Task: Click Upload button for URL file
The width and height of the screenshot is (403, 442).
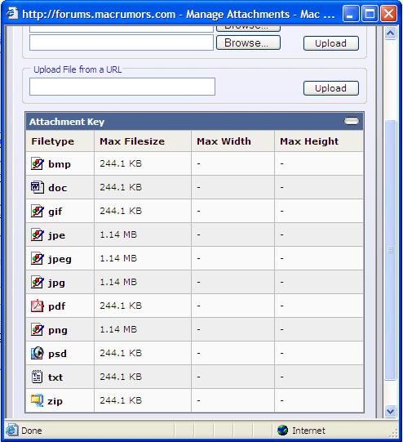Action: [331, 88]
